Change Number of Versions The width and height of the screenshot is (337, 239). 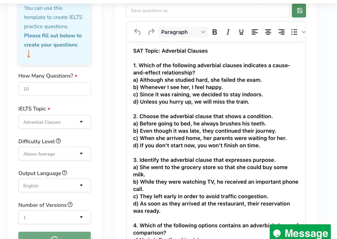tap(54, 217)
